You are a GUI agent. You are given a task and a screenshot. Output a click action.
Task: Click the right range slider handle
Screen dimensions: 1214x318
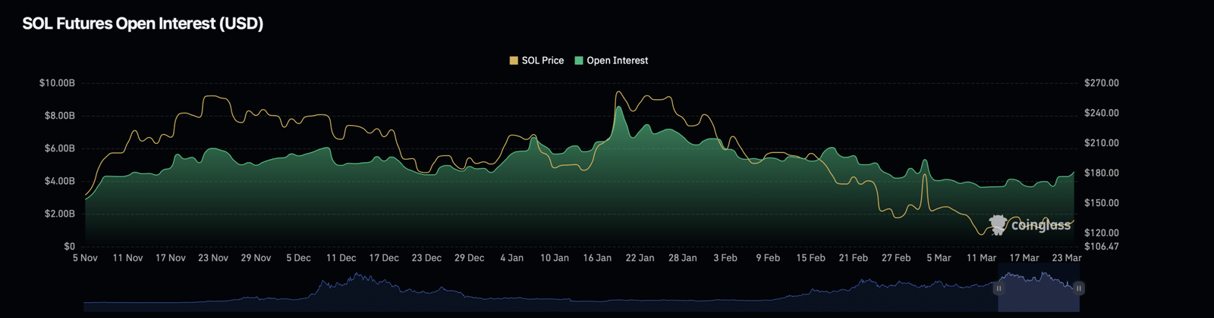(1078, 288)
